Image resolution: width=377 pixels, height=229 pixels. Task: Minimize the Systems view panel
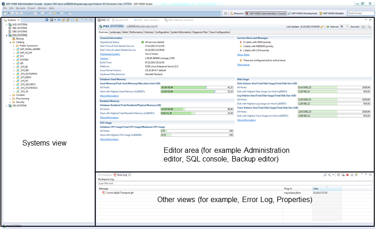pos(87,20)
